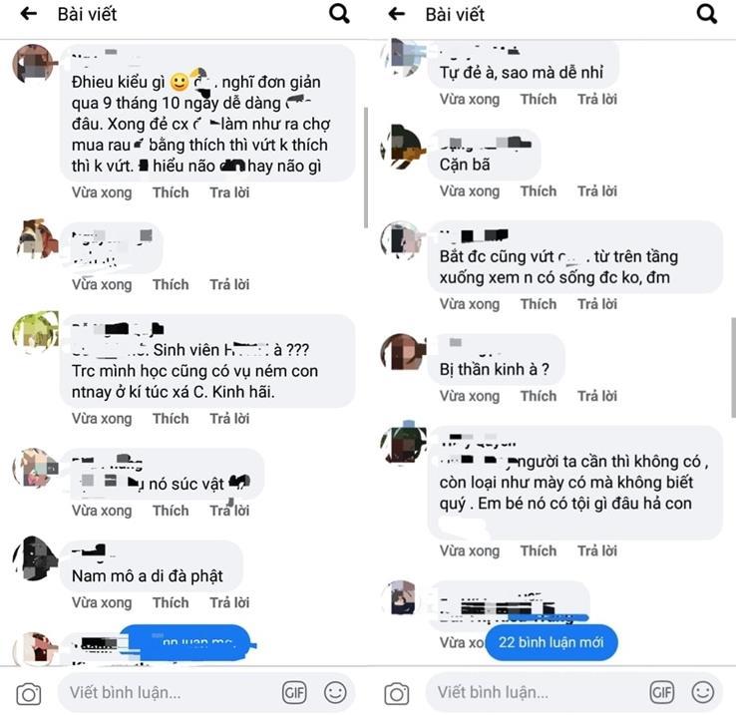The image size is (736, 715).
Task: Tap the back arrow in left post header
Action: [x=29, y=14]
